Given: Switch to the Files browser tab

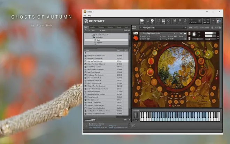Looking at the screenshot, I should point(85,27).
